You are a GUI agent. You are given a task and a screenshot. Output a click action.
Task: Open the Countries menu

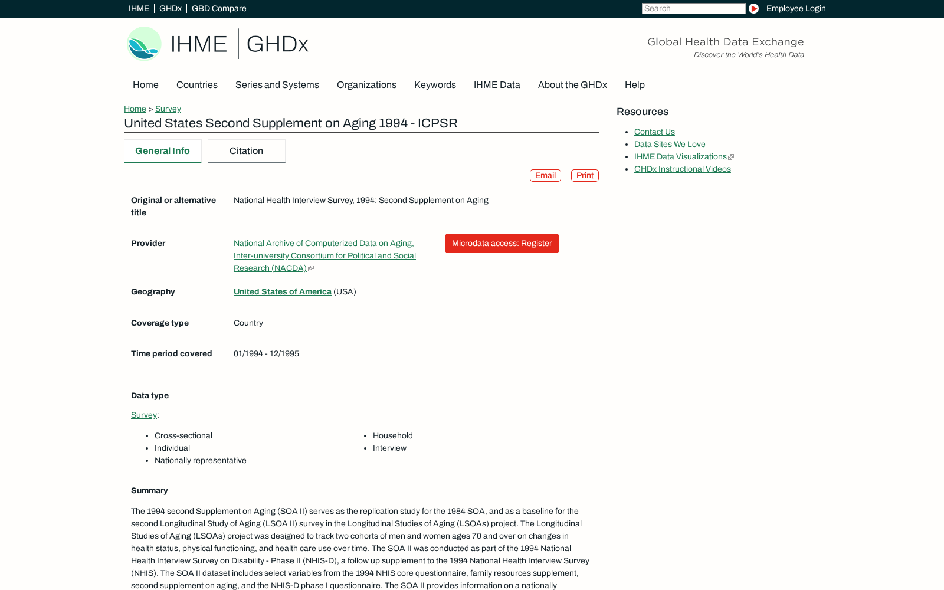197,85
